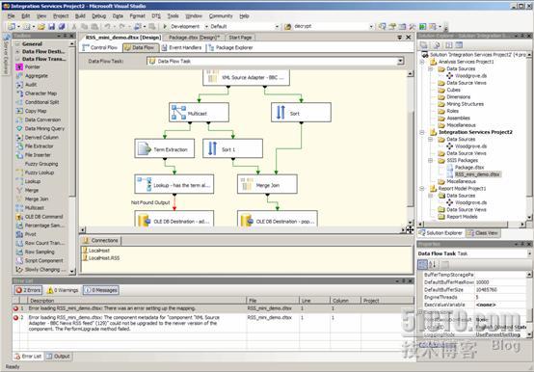Switch to Class View tab

(x=483, y=233)
